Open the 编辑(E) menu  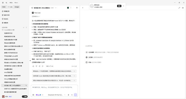[11, 3]
